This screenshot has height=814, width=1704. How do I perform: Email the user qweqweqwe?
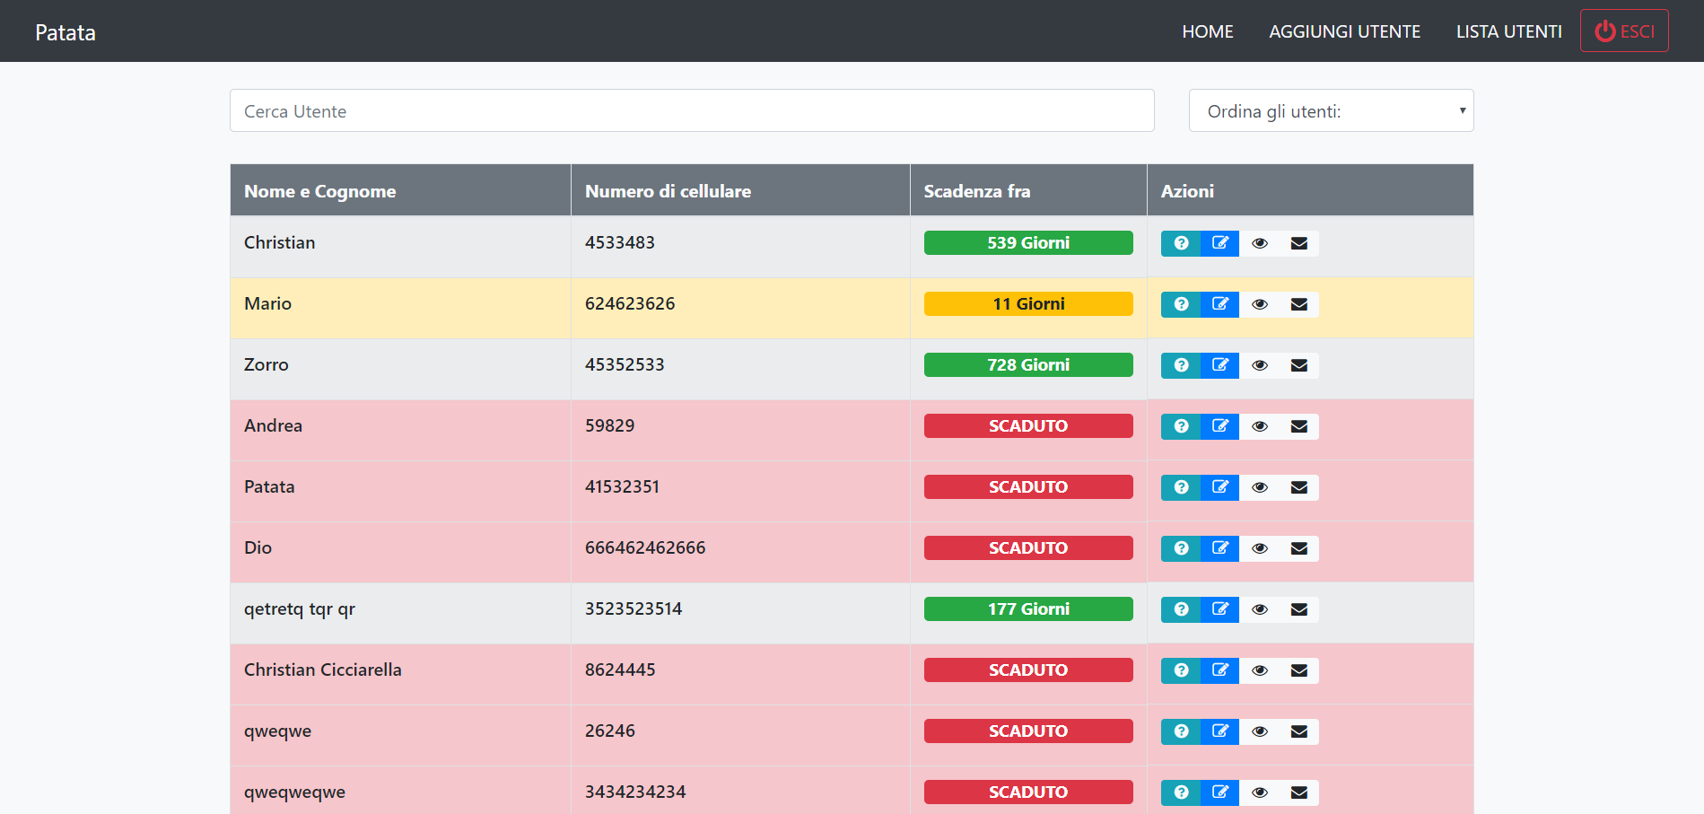[x=1299, y=792]
